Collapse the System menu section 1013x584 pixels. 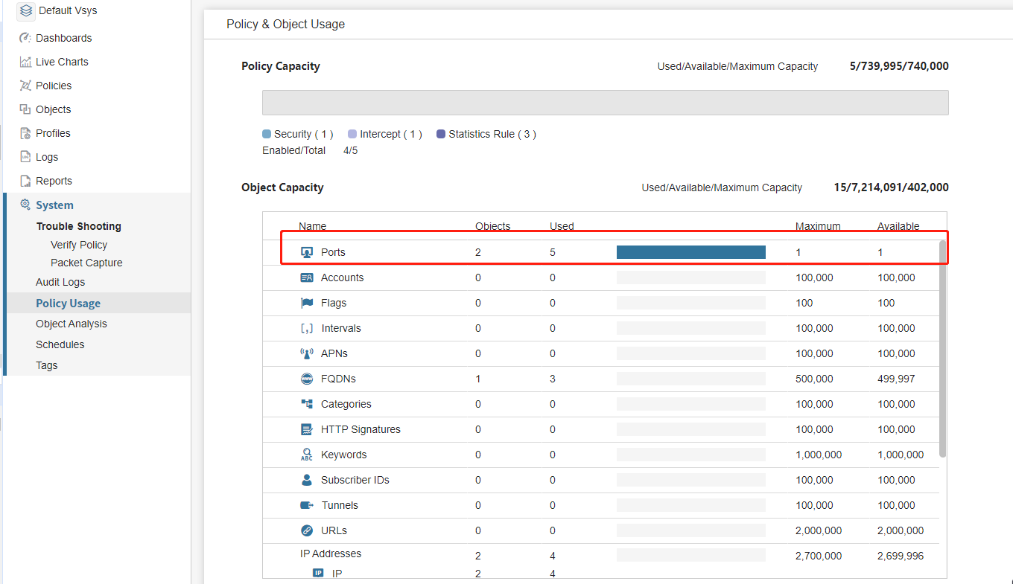tap(54, 205)
